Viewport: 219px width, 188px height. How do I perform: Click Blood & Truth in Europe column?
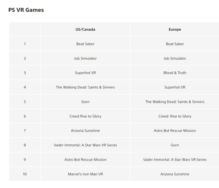point(175,73)
